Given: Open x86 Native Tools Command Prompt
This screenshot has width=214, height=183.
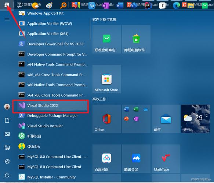Looking at the screenshot, I should [x=52, y=85].
